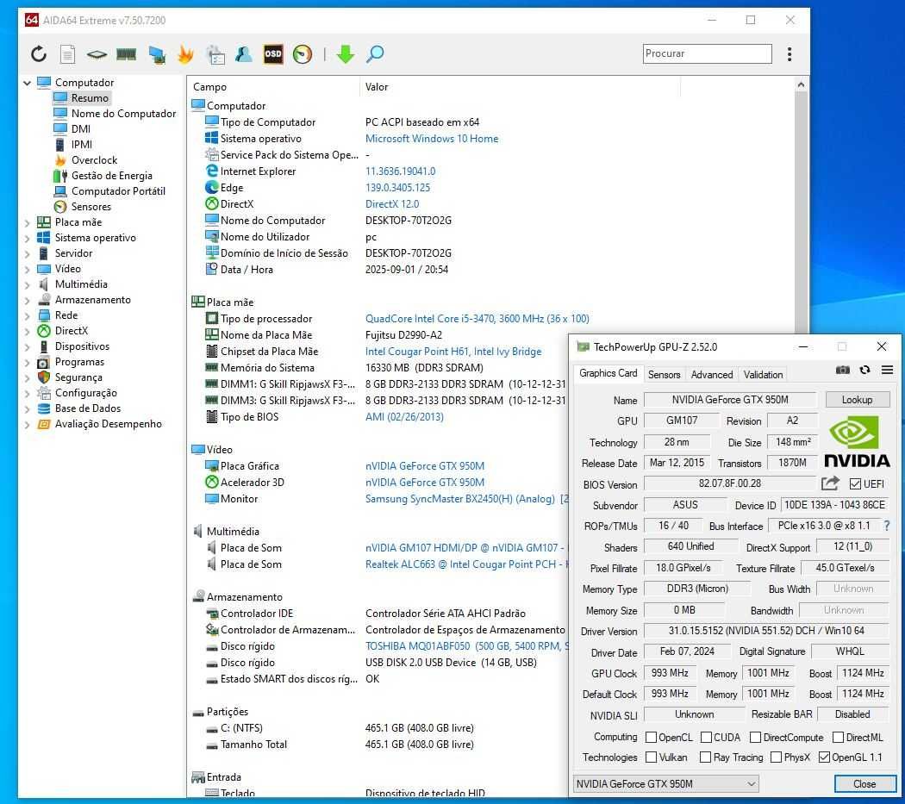
Task: Click the user support toolbar icon
Action: [x=244, y=54]
